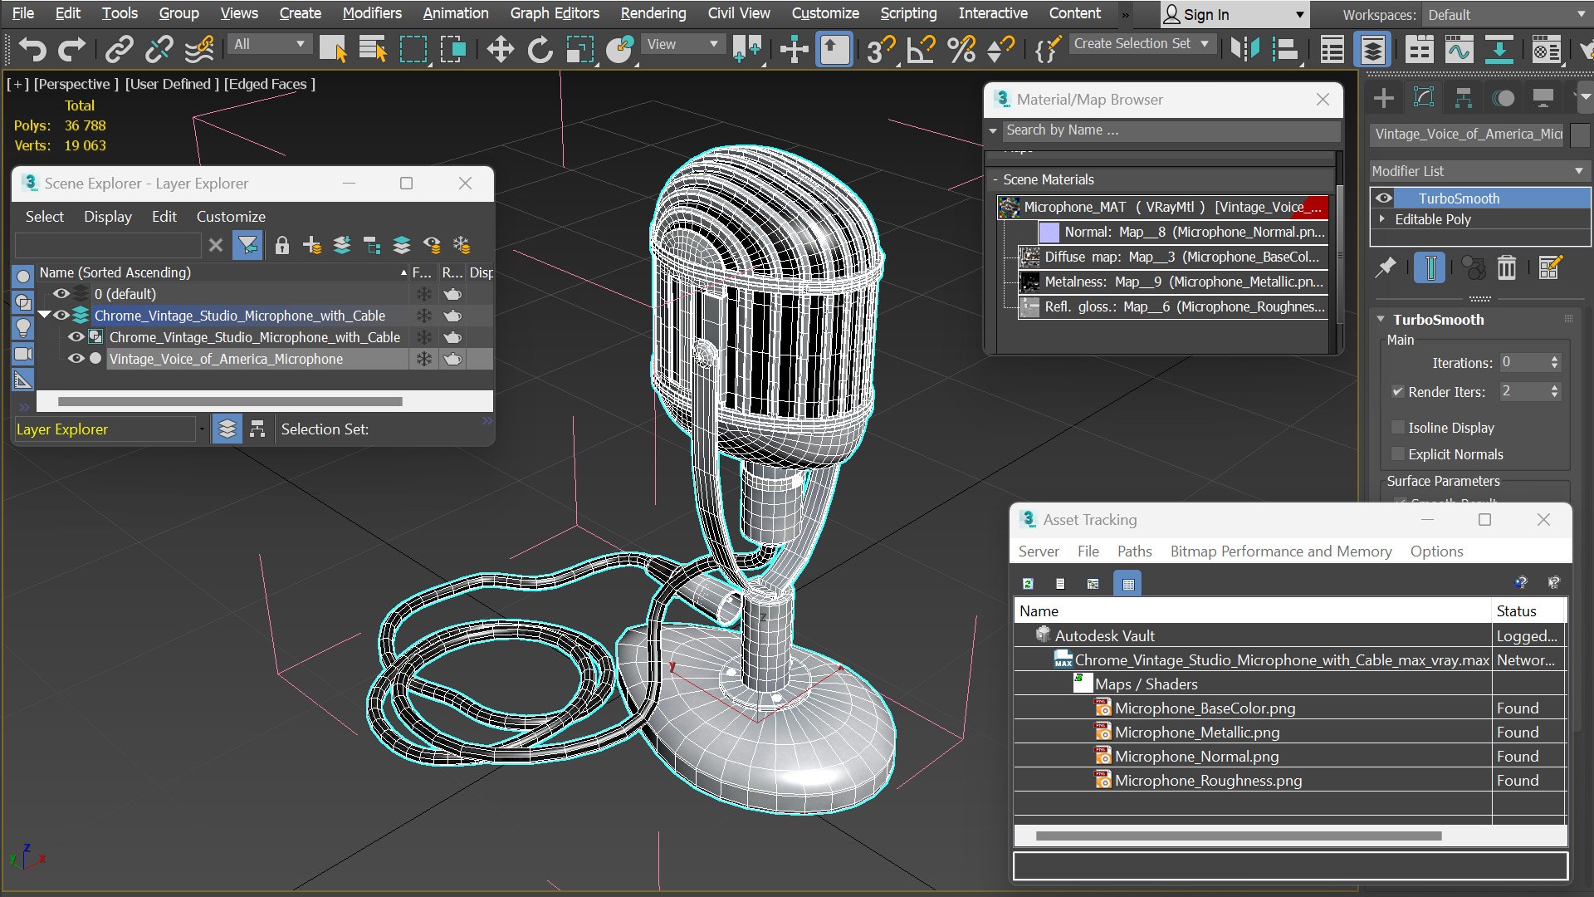Open the Workspaces Default dropdown
1594x897 pixels.
coord(1506,15)
